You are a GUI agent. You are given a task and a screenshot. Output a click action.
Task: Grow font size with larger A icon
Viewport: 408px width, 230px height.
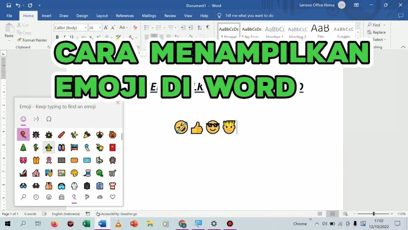pos(106,27)
